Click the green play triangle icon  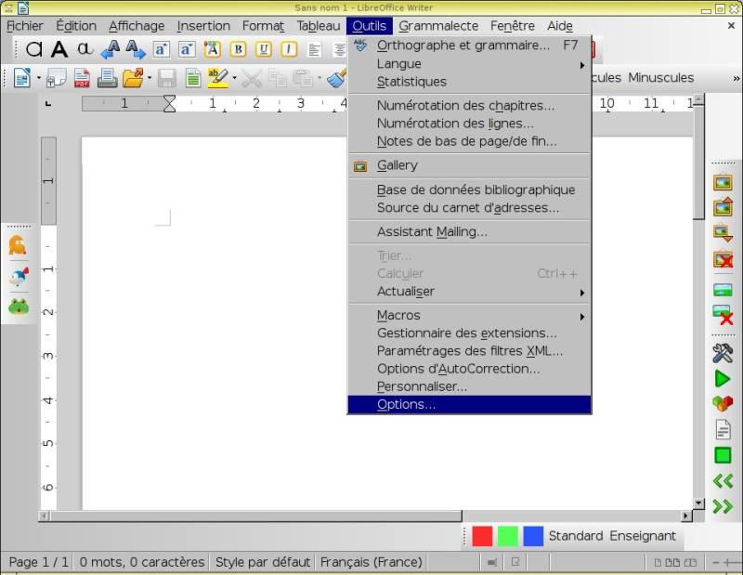tap(723, 379)
